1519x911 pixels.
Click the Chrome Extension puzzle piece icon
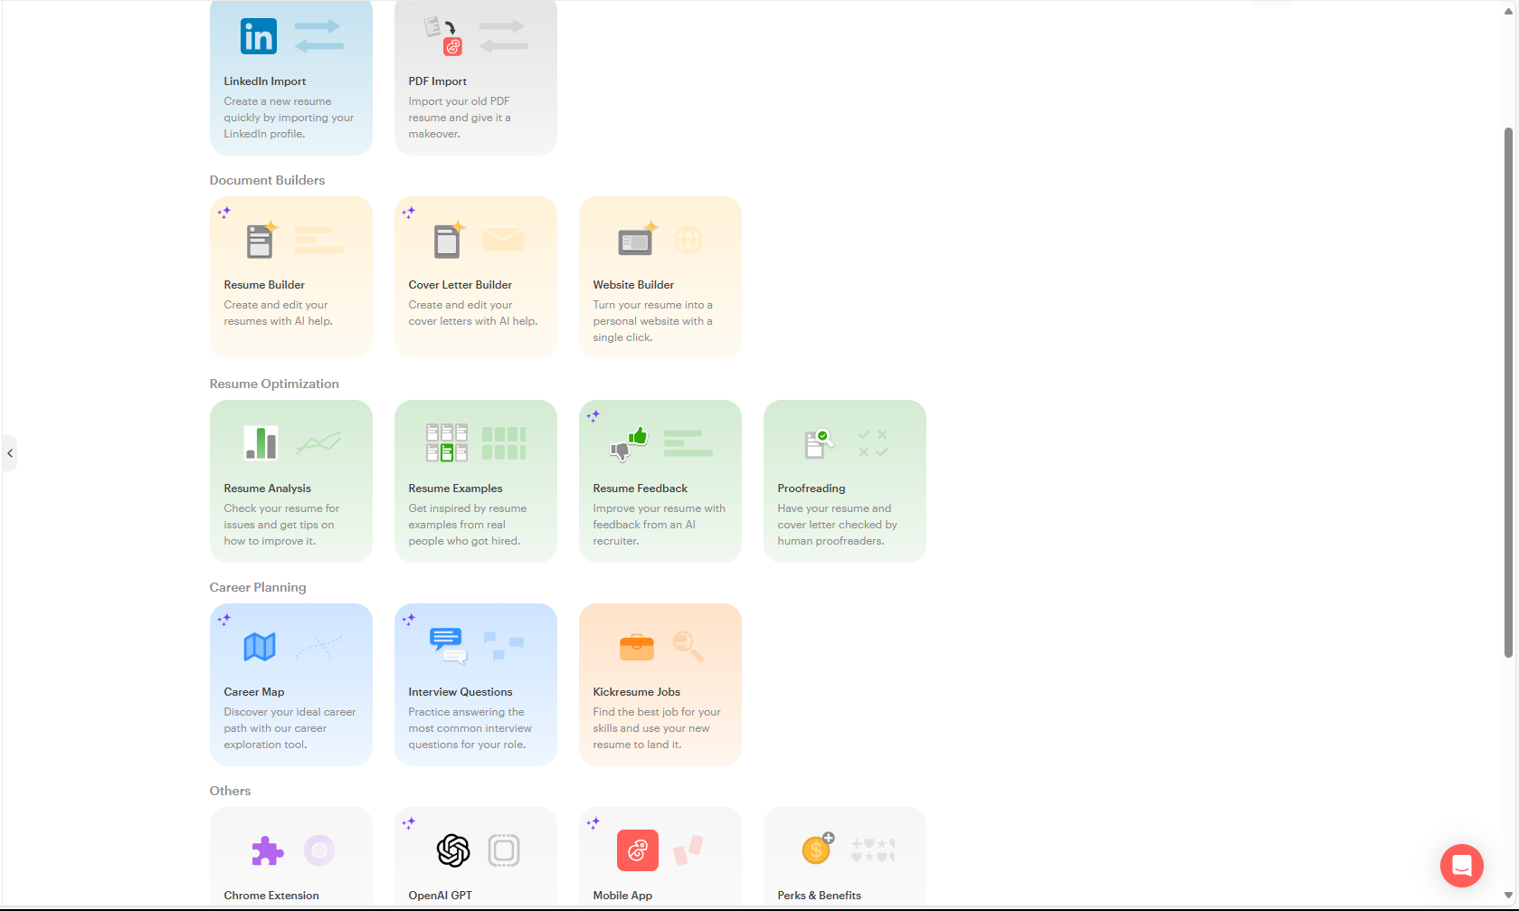(x=267, y=850)
